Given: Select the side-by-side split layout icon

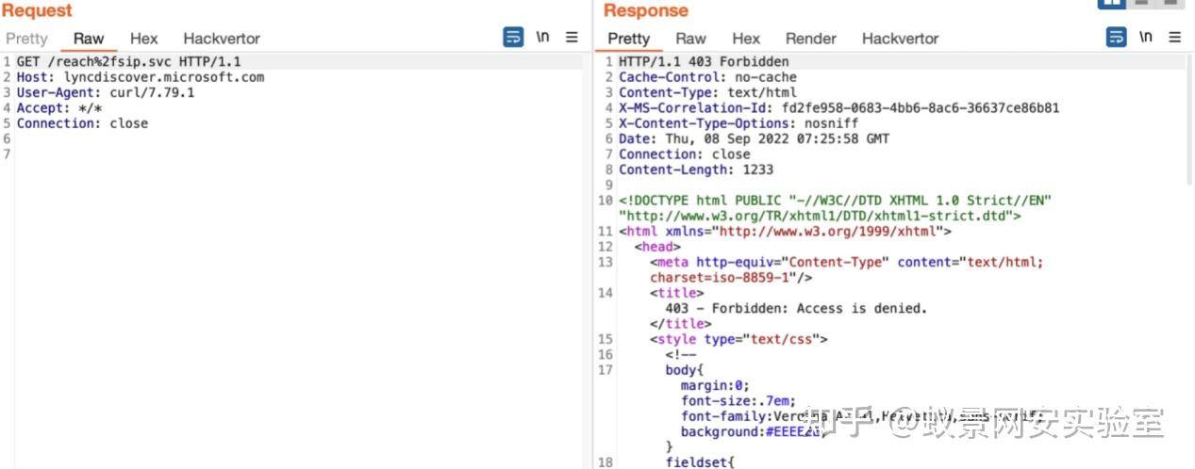Looking at the screenshot, I should coord(1112,3).
